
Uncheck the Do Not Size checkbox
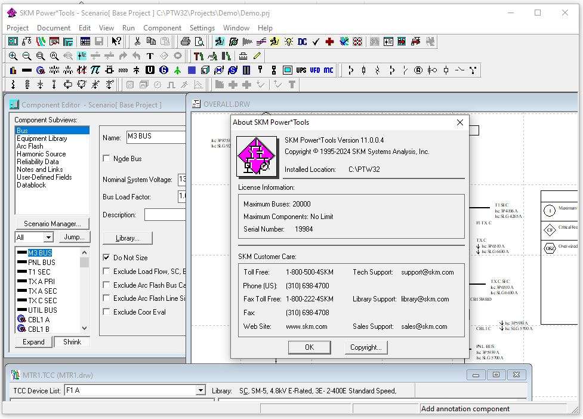[x=106, y=257]
